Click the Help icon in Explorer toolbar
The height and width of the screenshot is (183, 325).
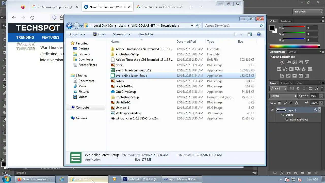click(x=259, y=34)
